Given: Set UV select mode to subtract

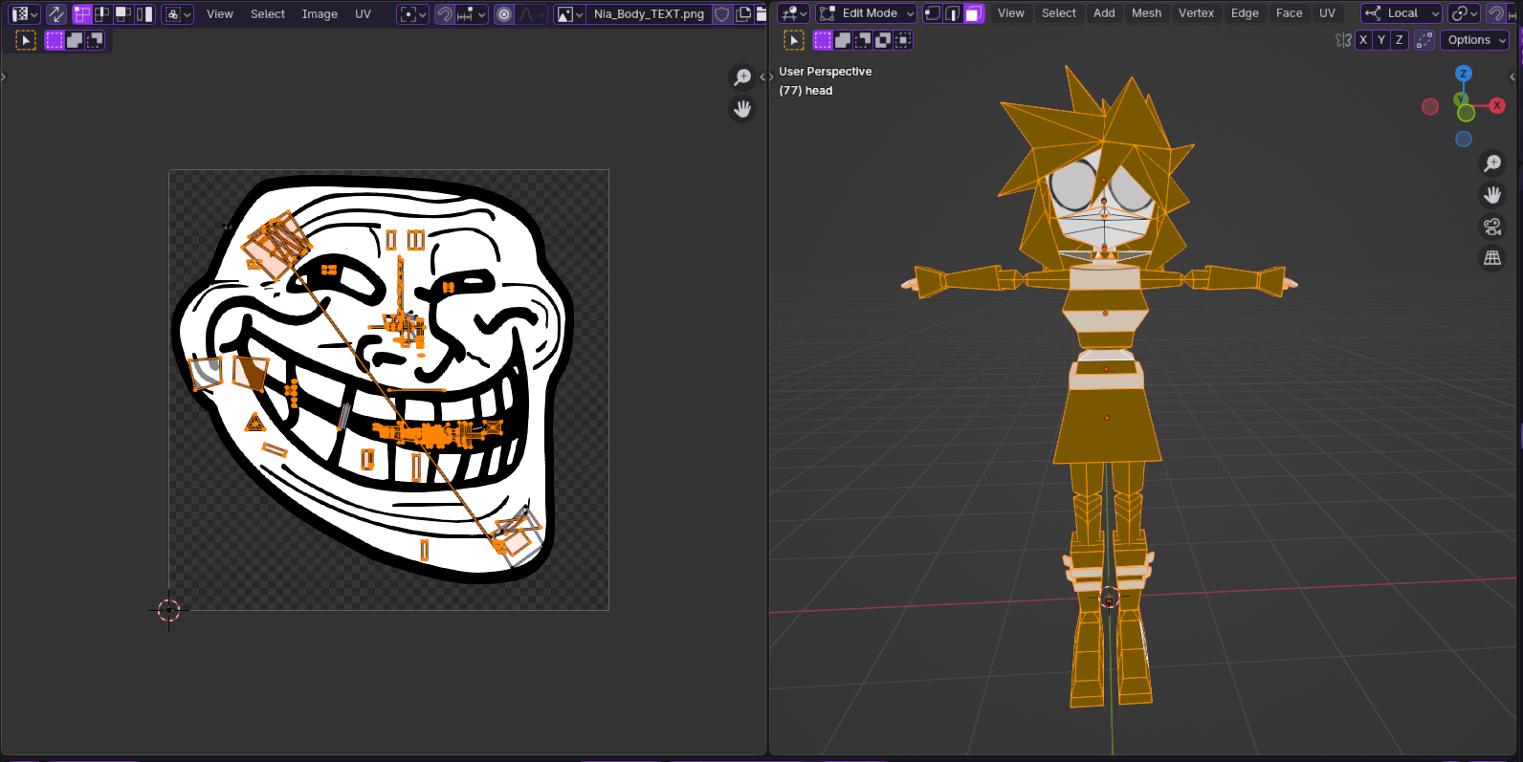Looking at the screenshot, I should tap(95, 40).
